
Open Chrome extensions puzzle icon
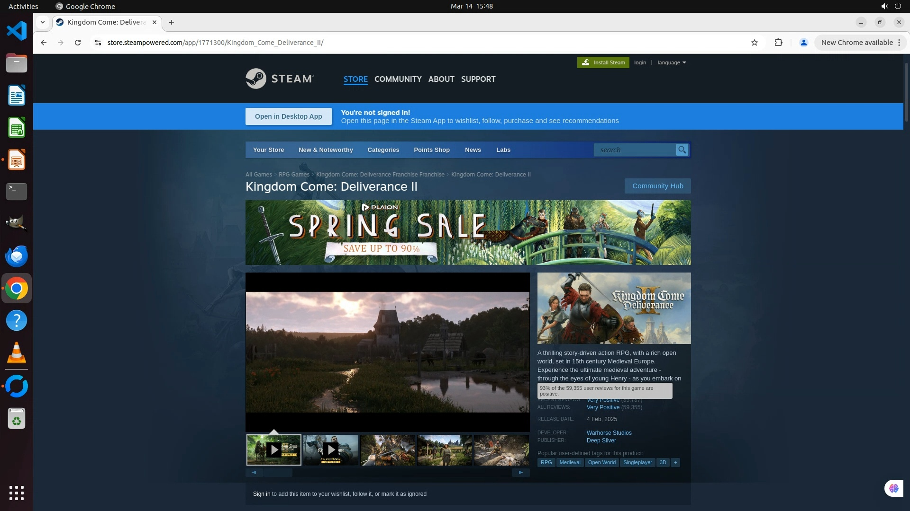pos(778,43)
